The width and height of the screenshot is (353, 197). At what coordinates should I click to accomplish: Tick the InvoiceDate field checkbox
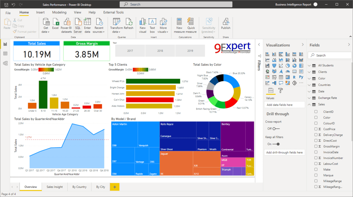tap(316, 152)
